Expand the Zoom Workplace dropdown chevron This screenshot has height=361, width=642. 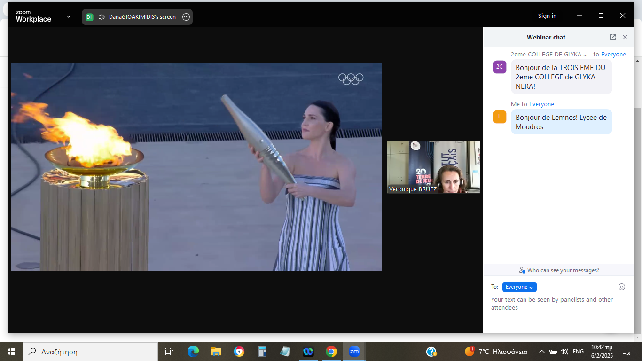[69, 16]
